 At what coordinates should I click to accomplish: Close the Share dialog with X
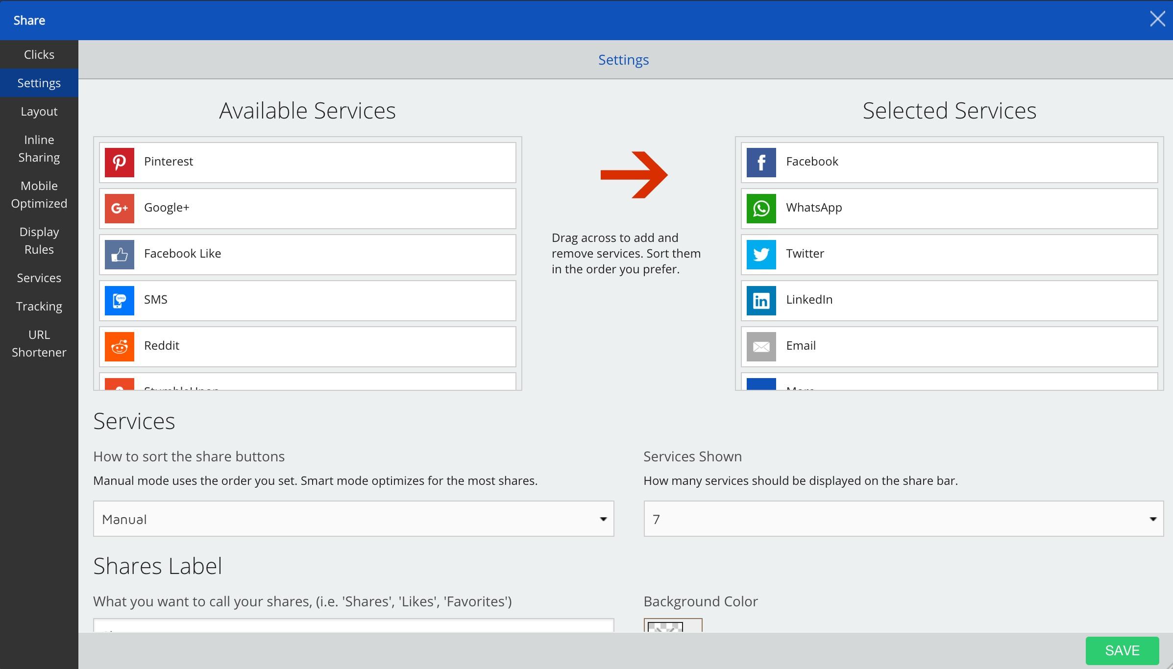tap(1157, 19)
